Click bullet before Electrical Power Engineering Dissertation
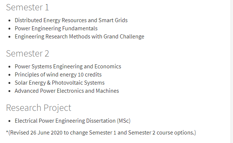Image resolution: width=233 pixels, height=143 pixels. coord(10,121)
